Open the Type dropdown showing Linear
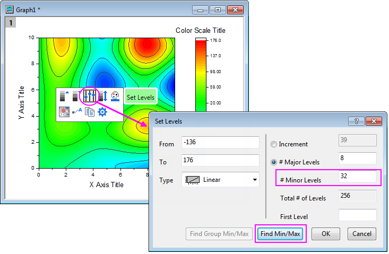 (x=220, y=180)
